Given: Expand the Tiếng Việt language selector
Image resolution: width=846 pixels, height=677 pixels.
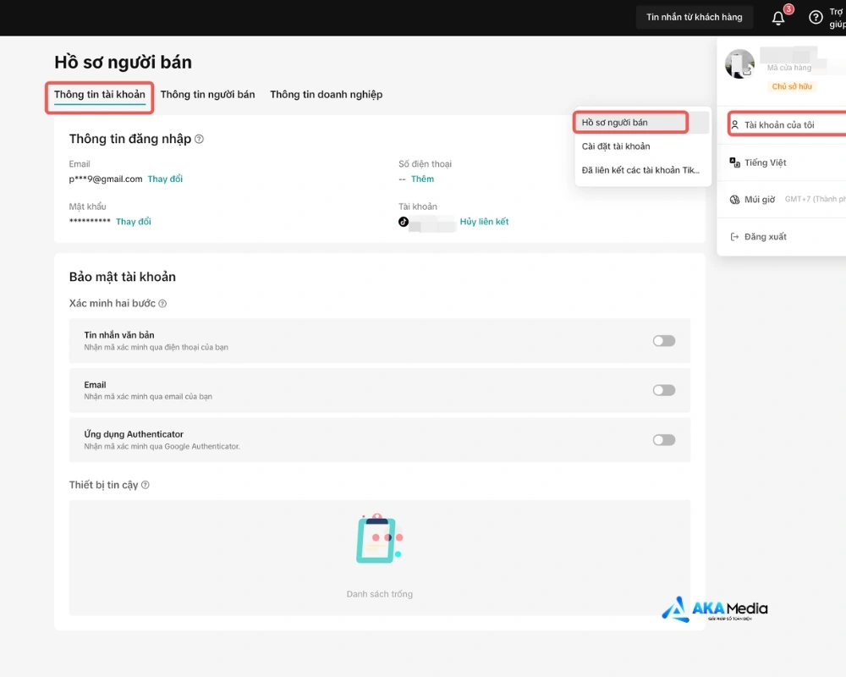Looking at the screenshot, I should 766,162.
